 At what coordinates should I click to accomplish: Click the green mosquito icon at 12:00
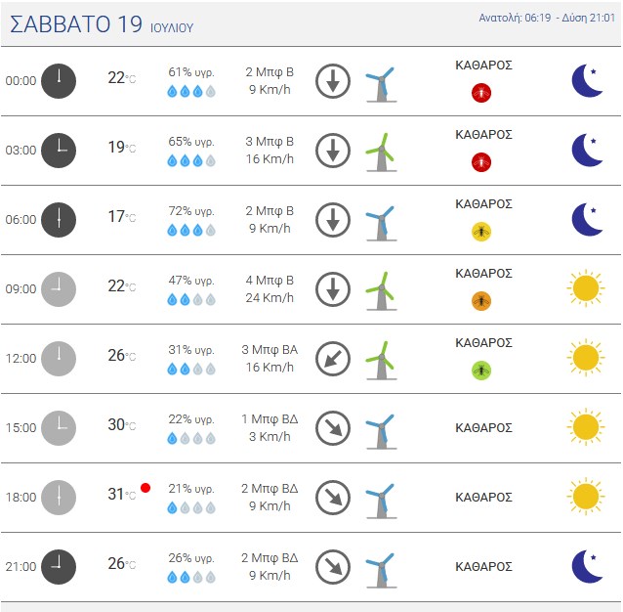481,371
